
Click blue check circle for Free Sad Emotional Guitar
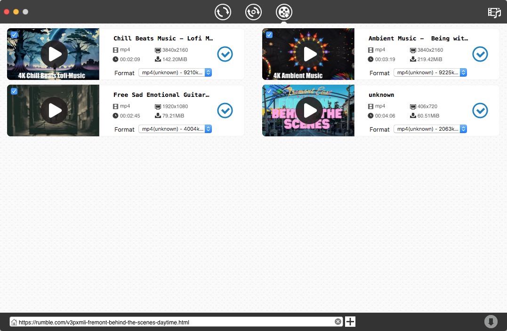[225, 110]
